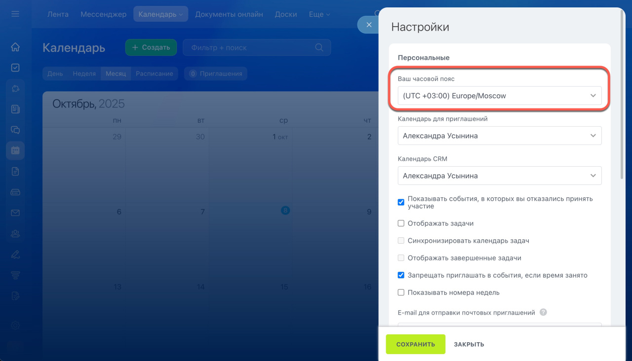Image resolution: width=632 pixels, height=361 pixels.
Task: Uncheck showing declined events checkbox
Action: pyautogui.click(x=401, y=202)
